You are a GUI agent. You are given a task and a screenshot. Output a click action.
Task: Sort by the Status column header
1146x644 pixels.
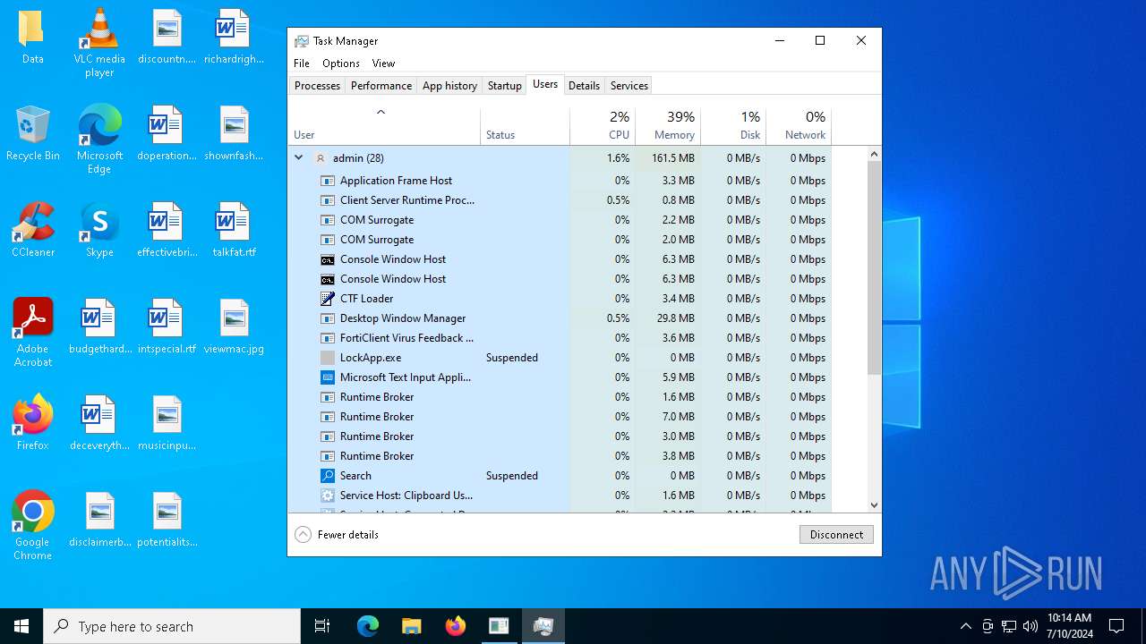tap(525, 125)
